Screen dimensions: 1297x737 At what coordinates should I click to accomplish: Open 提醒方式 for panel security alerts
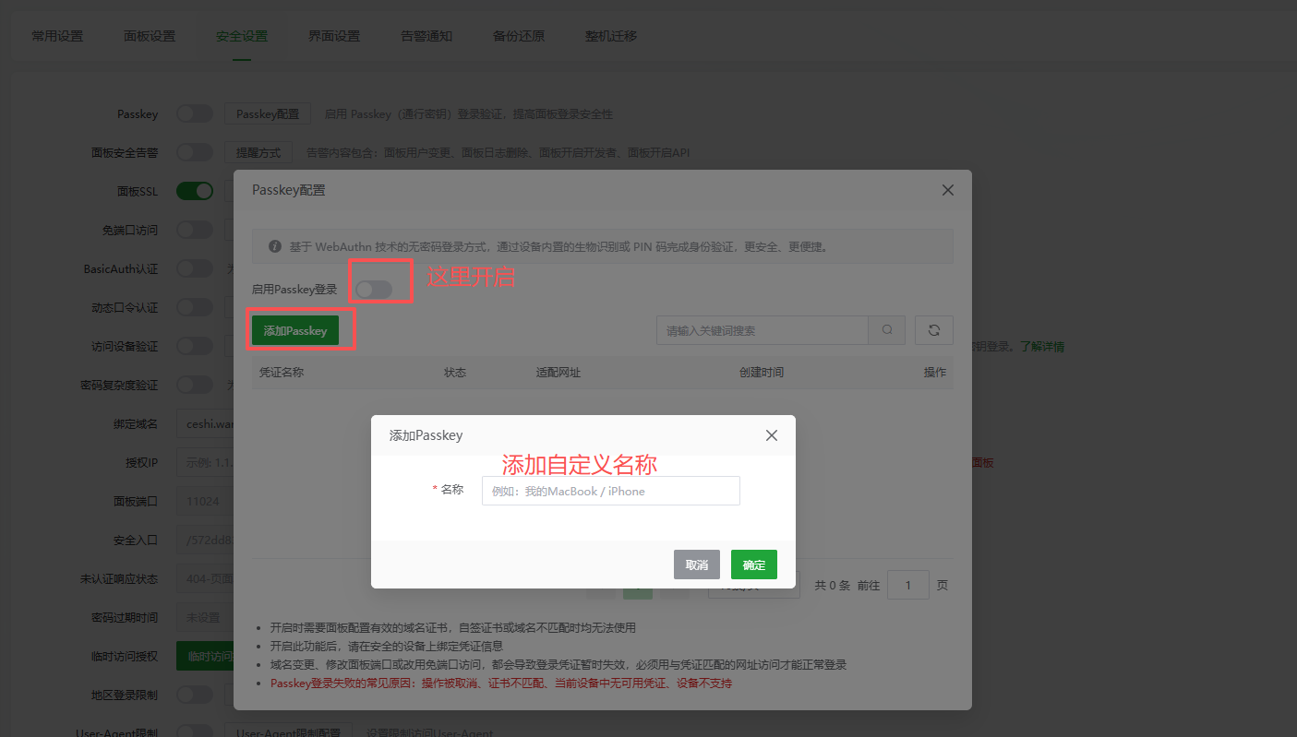pyautogui.click(x=258, y=152)
